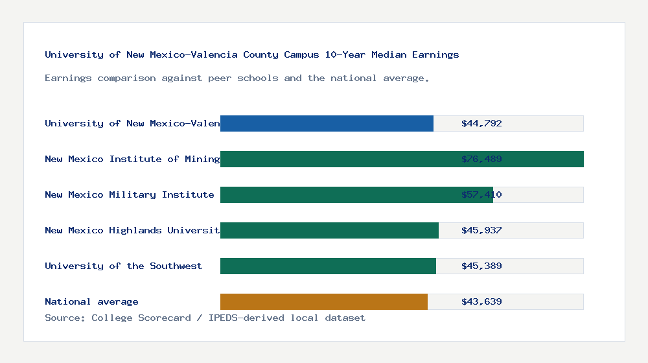Click the $76,489 value
The width and height of the screenshot is (648, 363).
coord(481,159)
